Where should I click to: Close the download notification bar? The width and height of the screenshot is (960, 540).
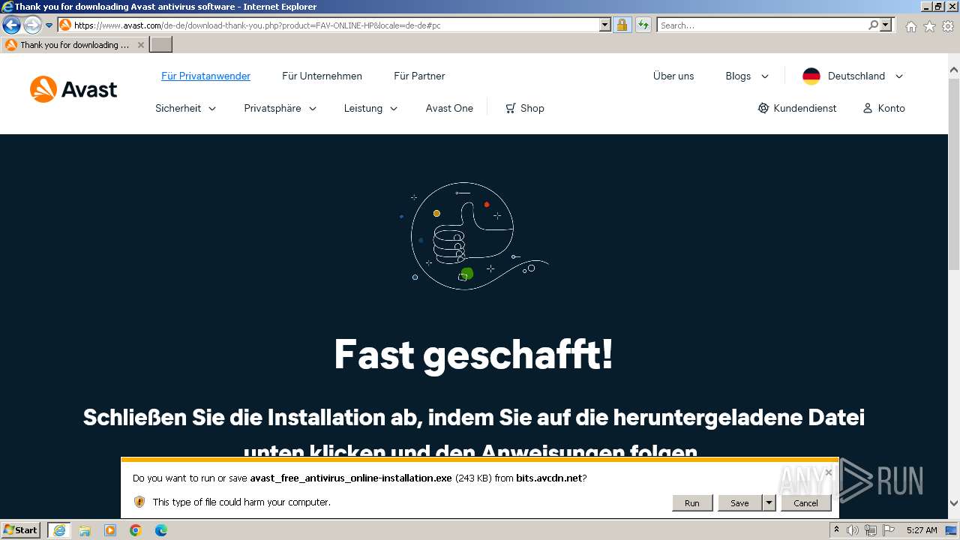click(828, 472)
